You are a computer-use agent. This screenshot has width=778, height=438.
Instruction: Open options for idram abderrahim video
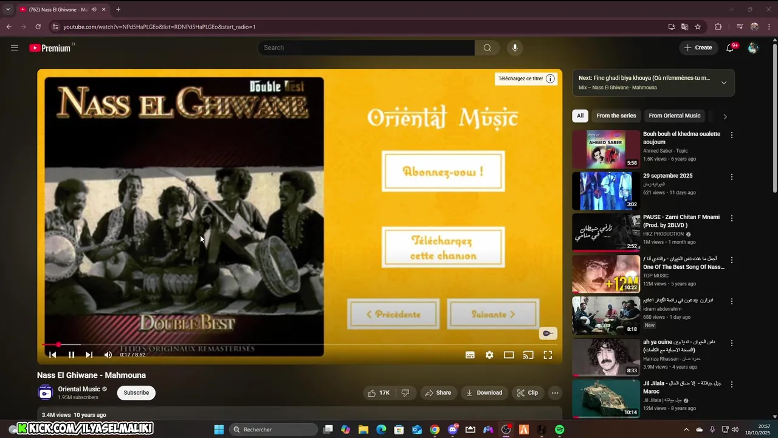pos(732,301)
